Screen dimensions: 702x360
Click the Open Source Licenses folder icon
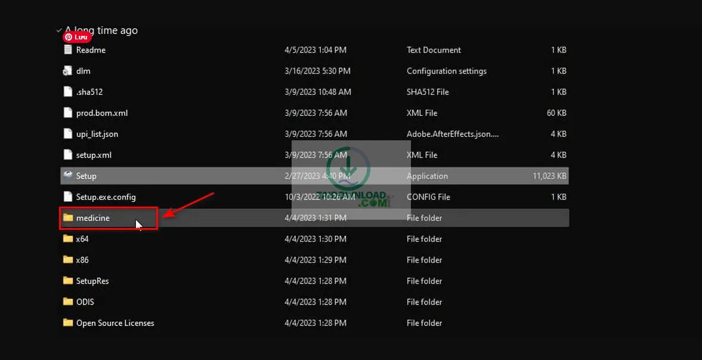(x=68, y=322)
